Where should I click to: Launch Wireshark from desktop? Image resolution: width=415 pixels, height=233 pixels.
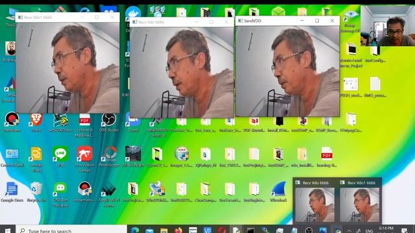tap(278, 192)
